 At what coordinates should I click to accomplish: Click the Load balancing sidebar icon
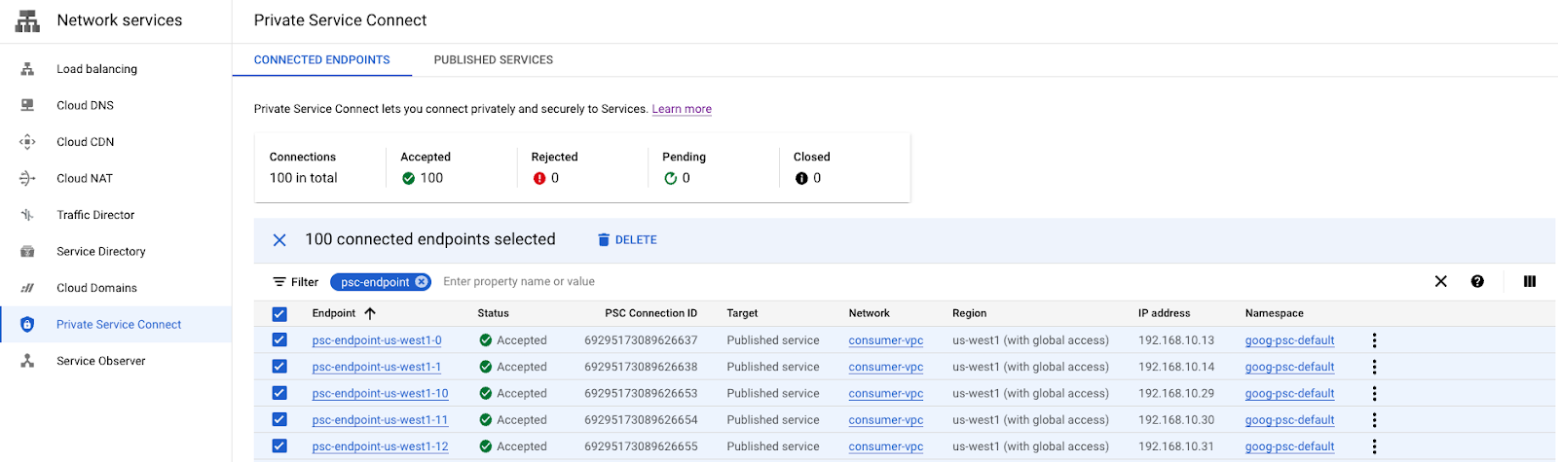[27, 69]
